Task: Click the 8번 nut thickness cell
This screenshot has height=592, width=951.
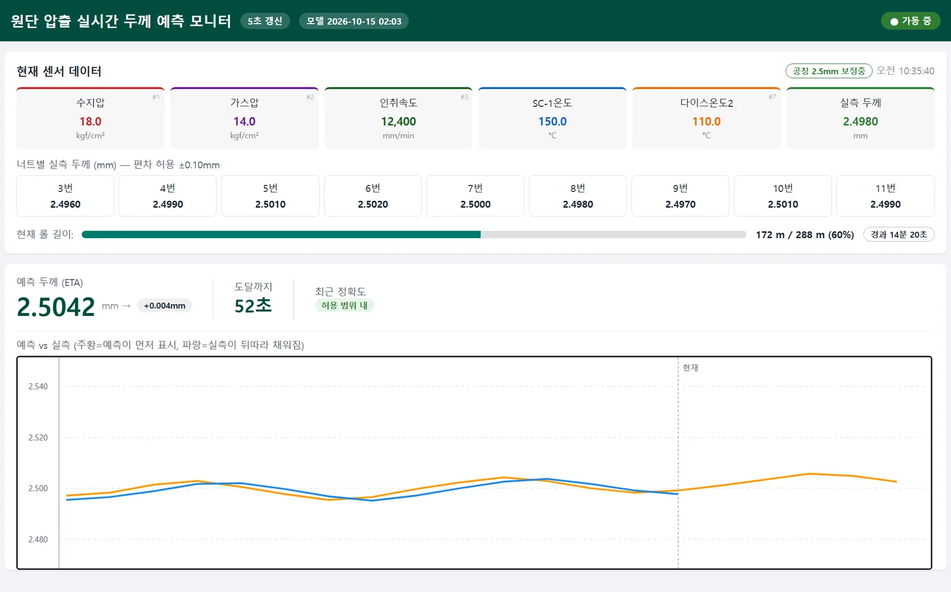Action: point(578,196)
